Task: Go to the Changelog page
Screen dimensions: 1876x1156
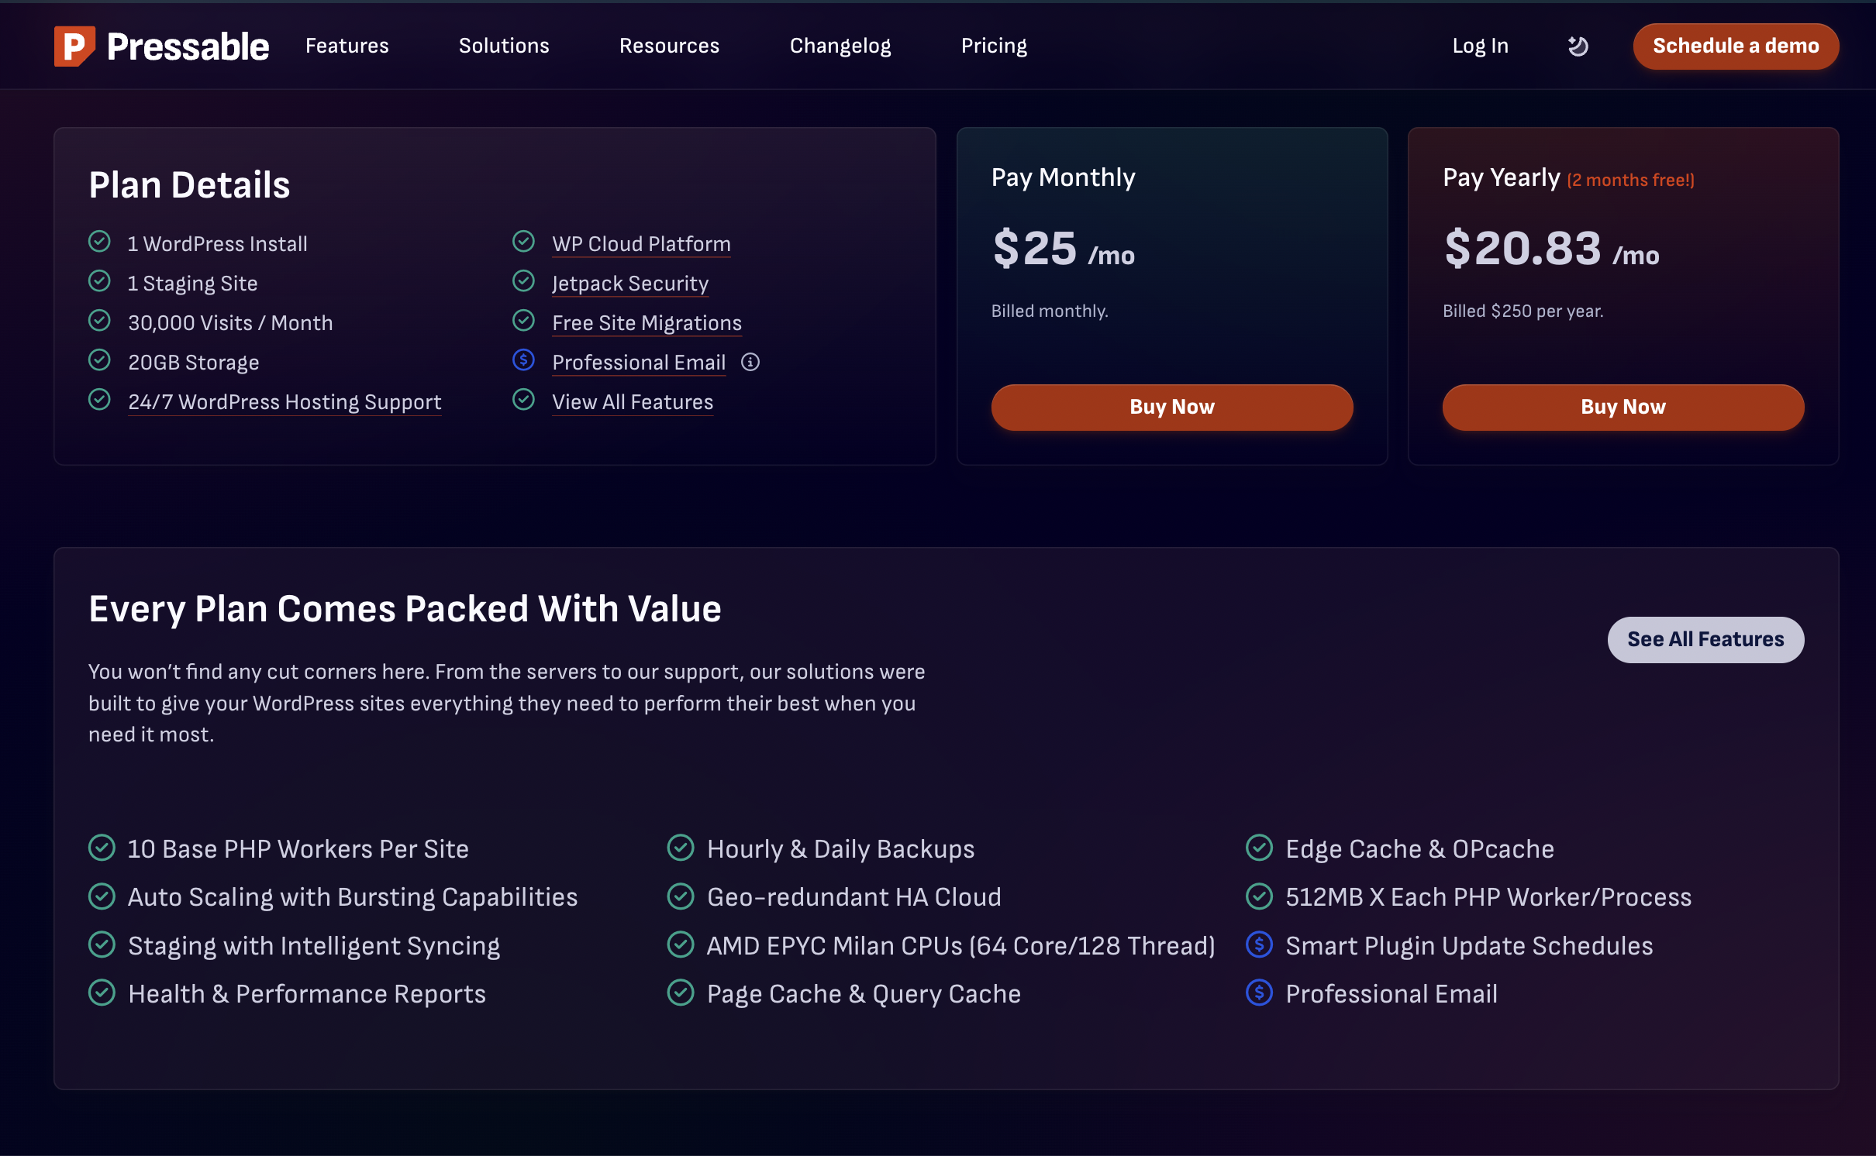Action: [840, 46]
